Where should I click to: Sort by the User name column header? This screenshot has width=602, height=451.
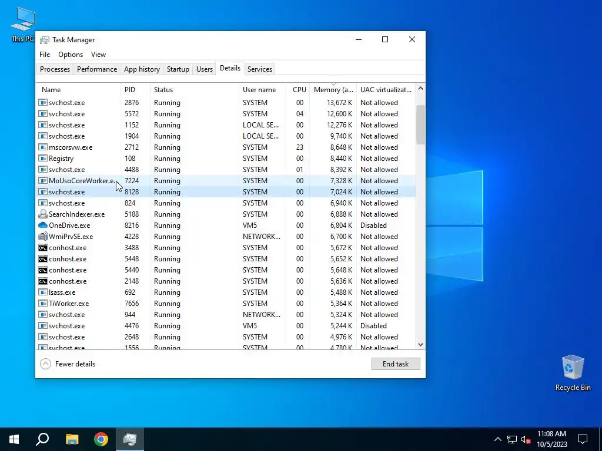tap(263, 90)
